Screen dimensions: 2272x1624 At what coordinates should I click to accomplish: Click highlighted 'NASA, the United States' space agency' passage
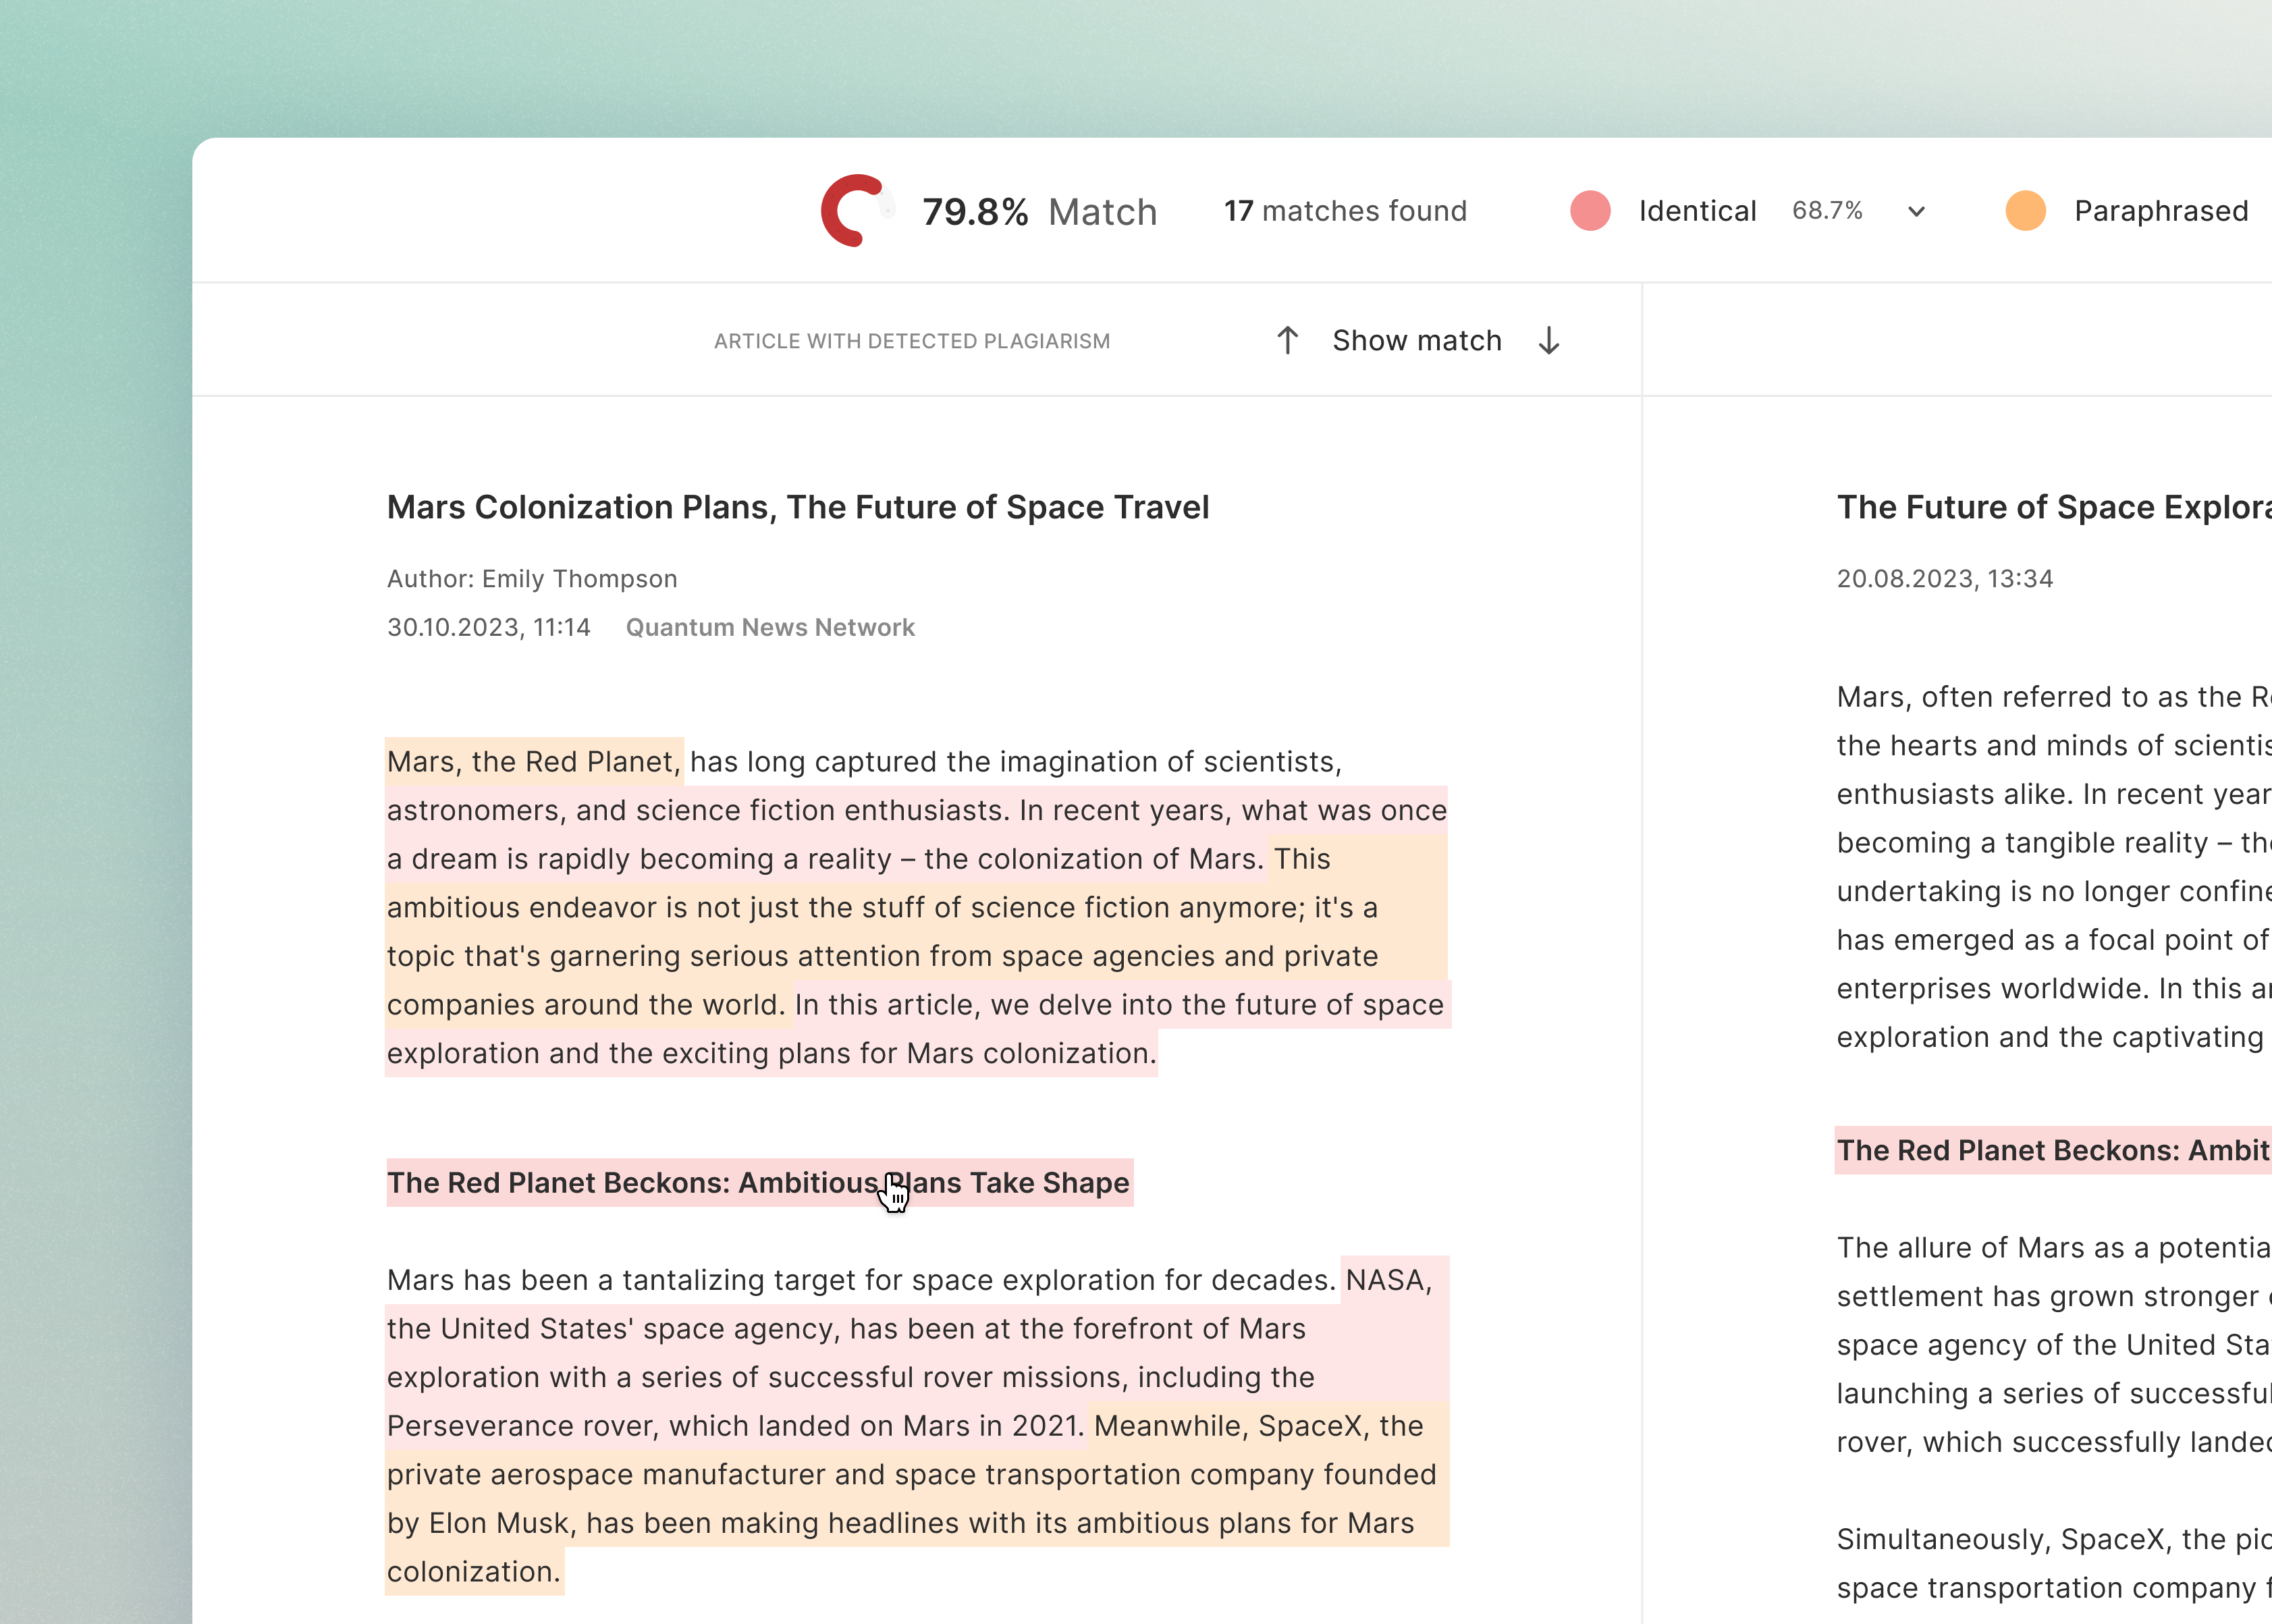coord(916,1353)
